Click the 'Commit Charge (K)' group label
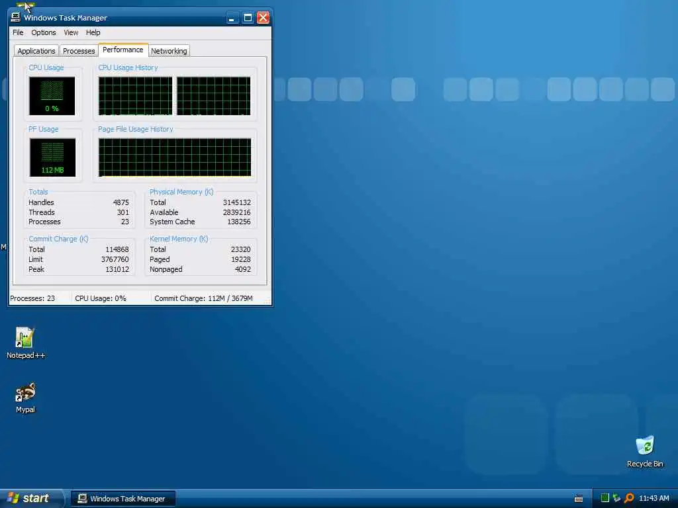This screenshot has height=508, width=678. coord(58,239)
